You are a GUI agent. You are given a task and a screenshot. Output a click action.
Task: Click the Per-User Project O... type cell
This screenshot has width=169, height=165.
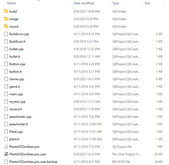tap(127, 154)
